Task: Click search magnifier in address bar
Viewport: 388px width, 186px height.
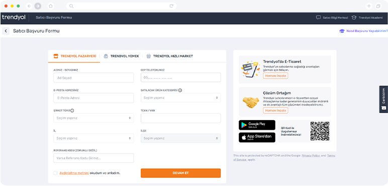Action: click(x=71, y=6)
